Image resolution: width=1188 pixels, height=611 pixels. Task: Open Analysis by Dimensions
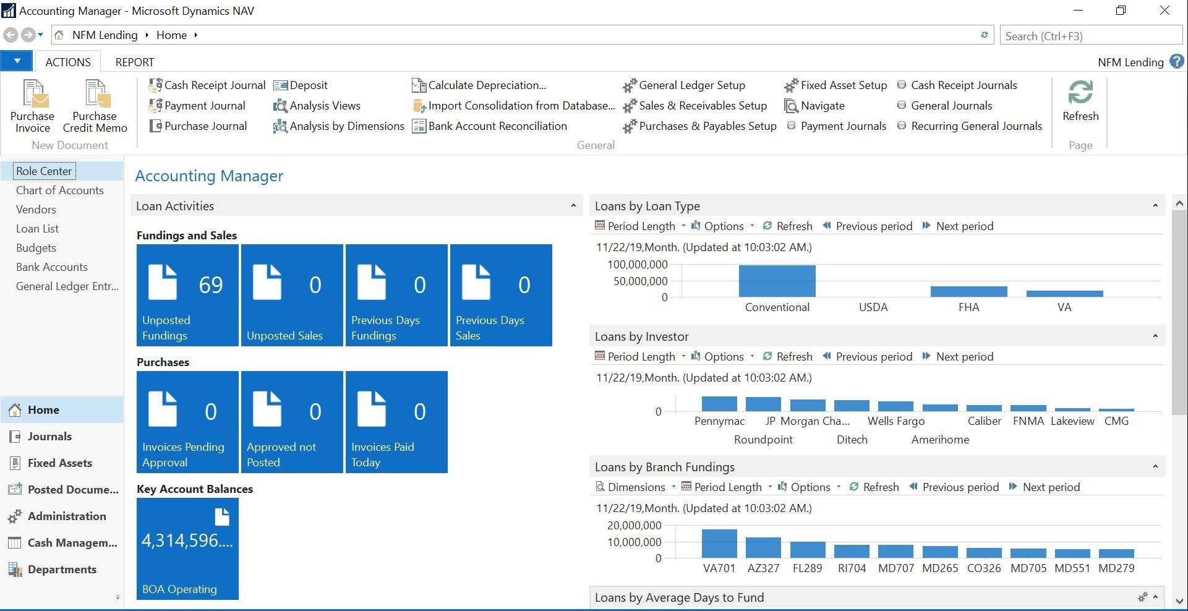pyautogui.click(x=339, y=126)
